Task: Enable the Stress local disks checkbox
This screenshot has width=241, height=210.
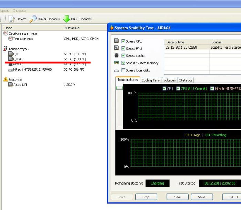Action: [123, 70]
